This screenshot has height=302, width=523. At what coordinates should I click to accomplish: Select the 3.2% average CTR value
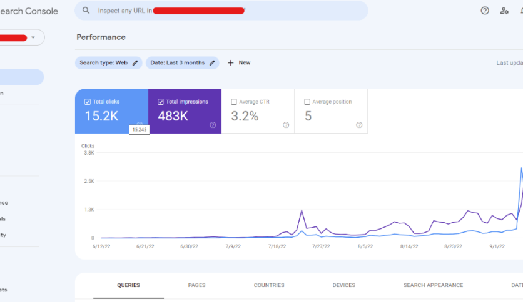pyautogui.click(x=245, y=116)
